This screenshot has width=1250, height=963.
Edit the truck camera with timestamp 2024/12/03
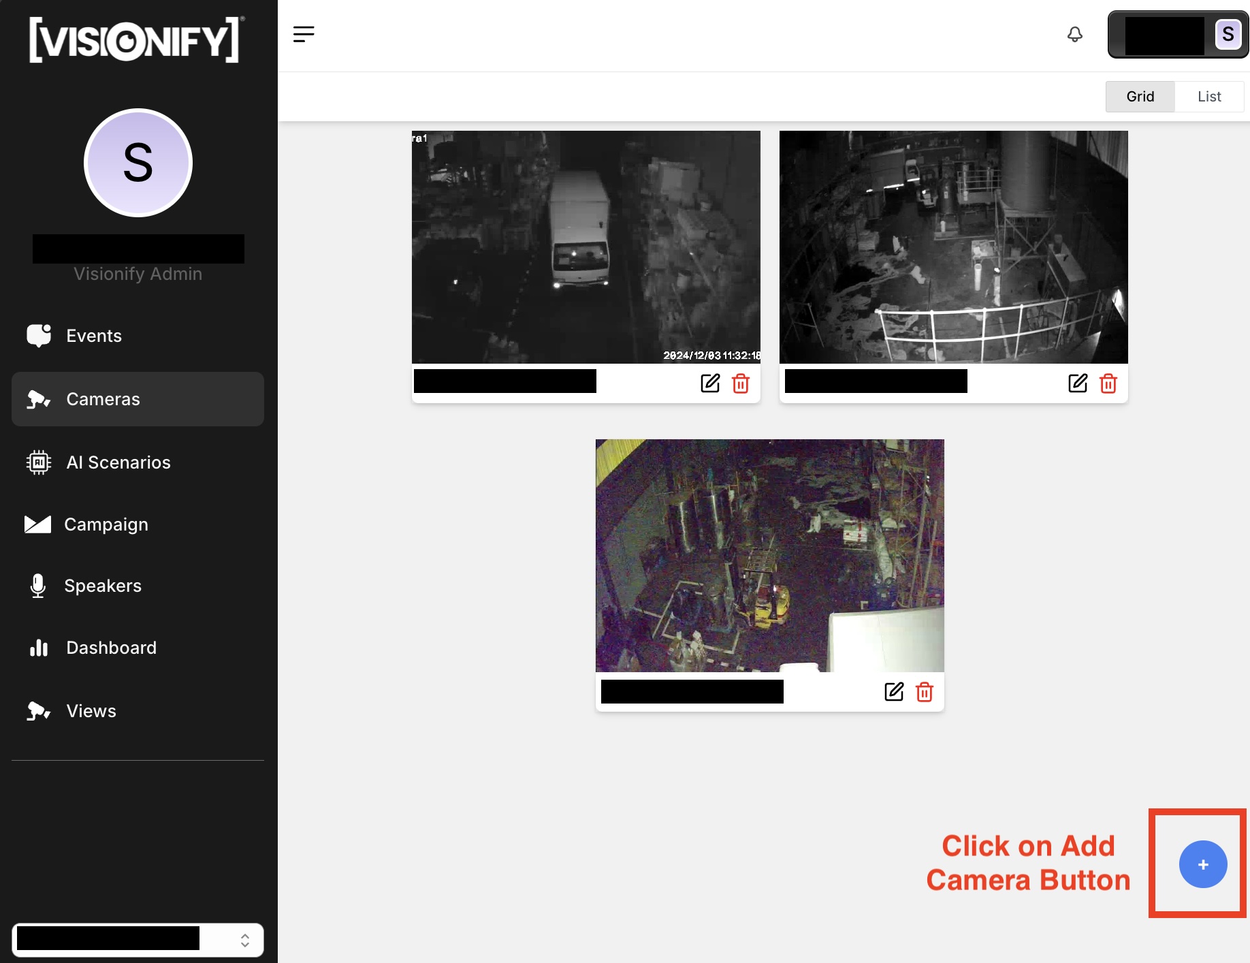coord(710,383)
